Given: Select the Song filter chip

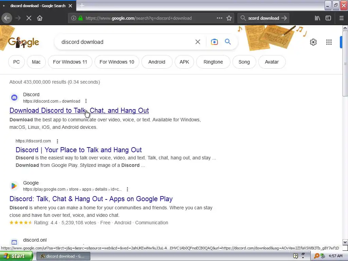Looking at the screenshot, I should (244, 62).
